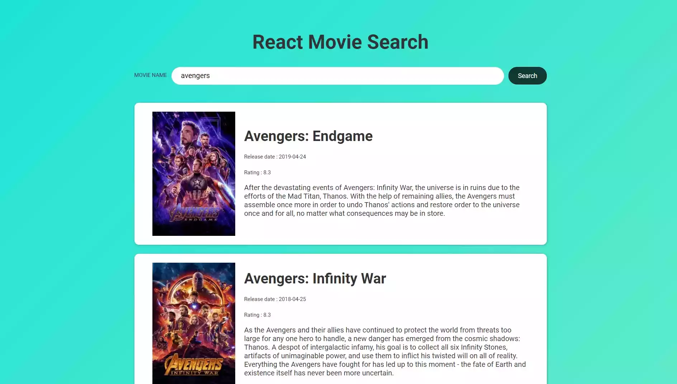Click inside the movie name search field
Image resolution: width=677 pixels, height=384 pixels.
(x=337, y=76)
